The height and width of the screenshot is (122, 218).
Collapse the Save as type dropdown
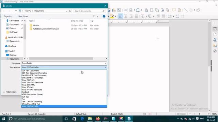(105, 67)
